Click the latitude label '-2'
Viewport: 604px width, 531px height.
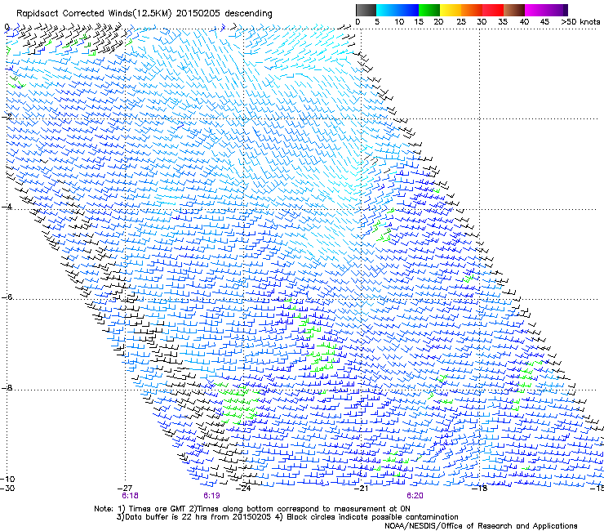pyautogui.click(x=7, y=117)
